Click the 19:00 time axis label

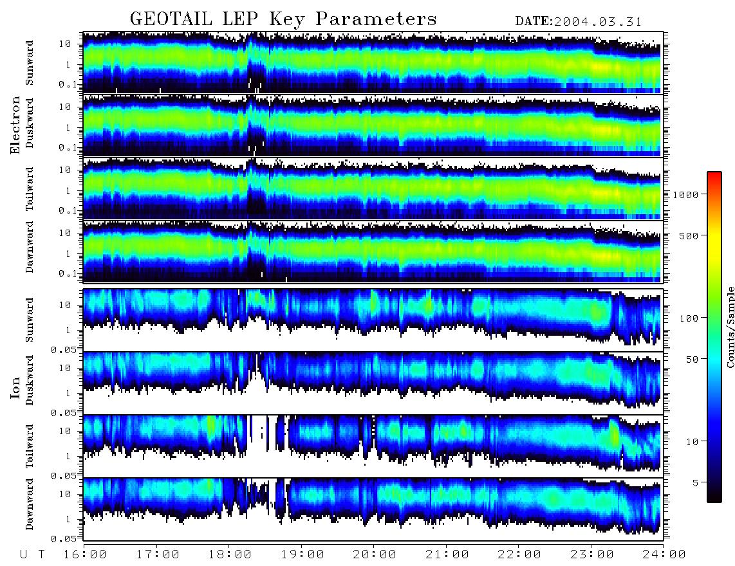[302, 555]
